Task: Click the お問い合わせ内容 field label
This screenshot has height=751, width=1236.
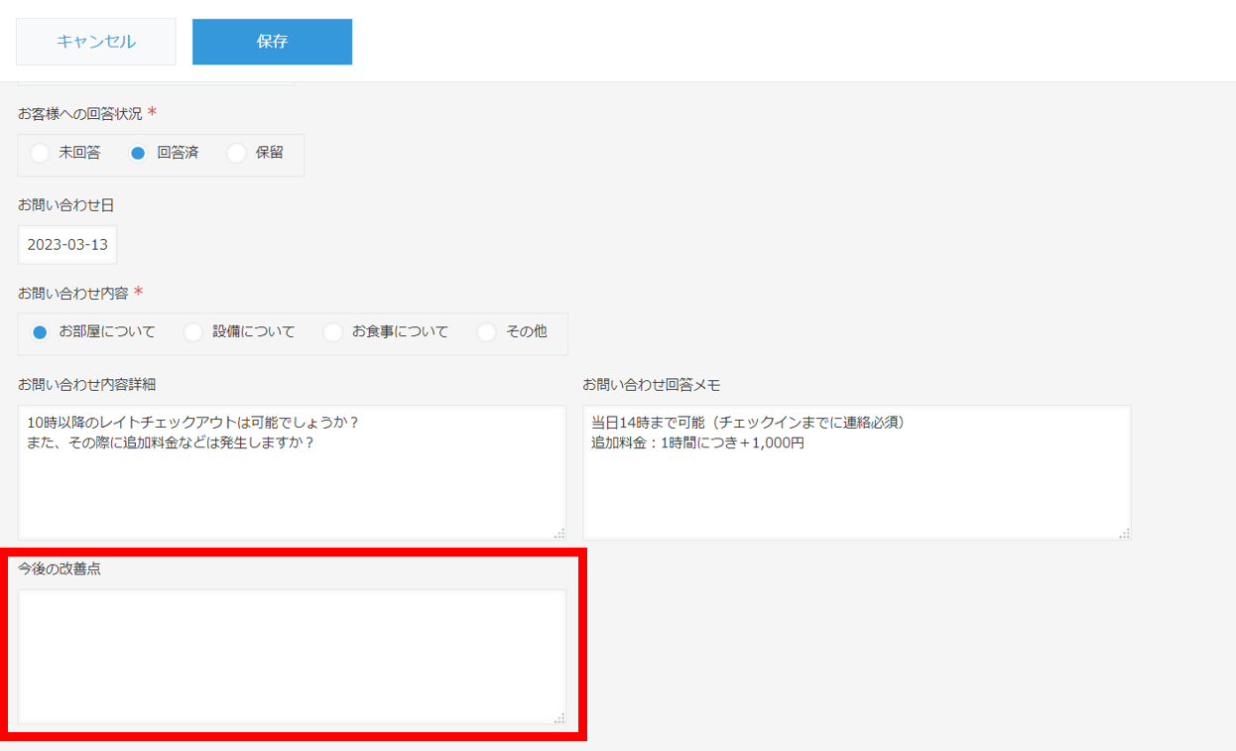Action: point(73,294)
